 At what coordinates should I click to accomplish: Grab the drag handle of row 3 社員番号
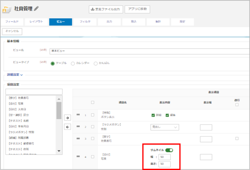coord(78,139)
